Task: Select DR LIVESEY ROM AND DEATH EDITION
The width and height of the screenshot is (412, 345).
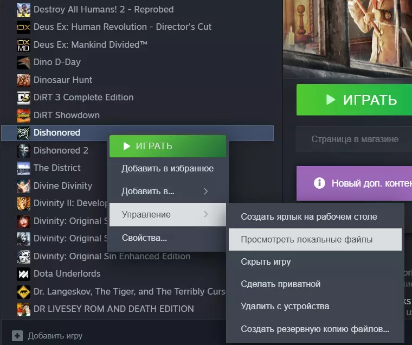Action: pos(113,309)
